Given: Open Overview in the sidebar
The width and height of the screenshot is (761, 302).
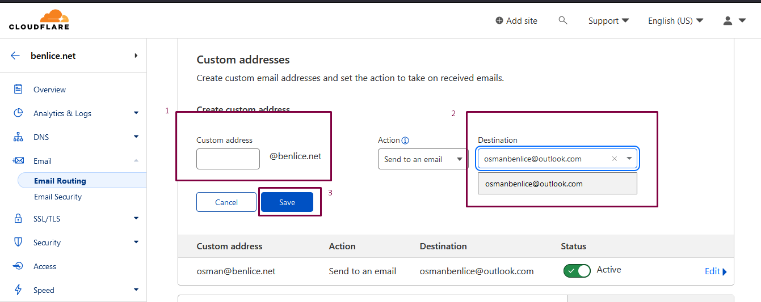Looking at the screenshot, I should pos(49,90).
